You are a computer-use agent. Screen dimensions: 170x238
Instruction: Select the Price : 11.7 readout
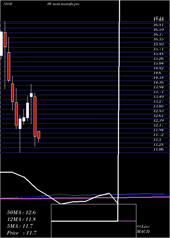(x=22, y=233)
